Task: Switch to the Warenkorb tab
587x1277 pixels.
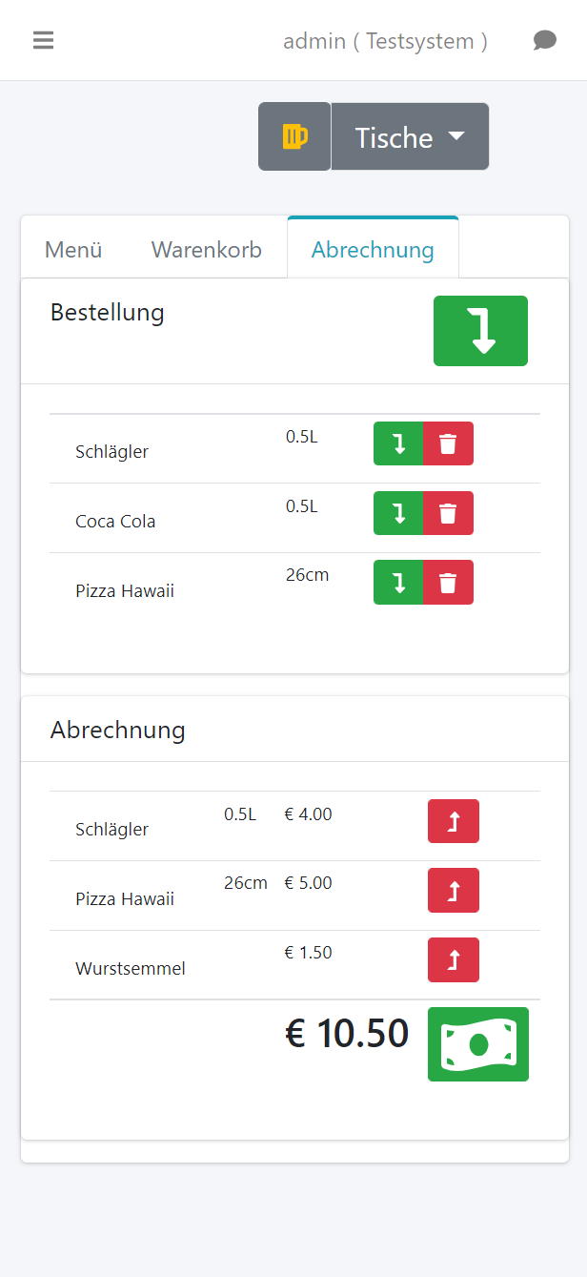Action: 206,250
